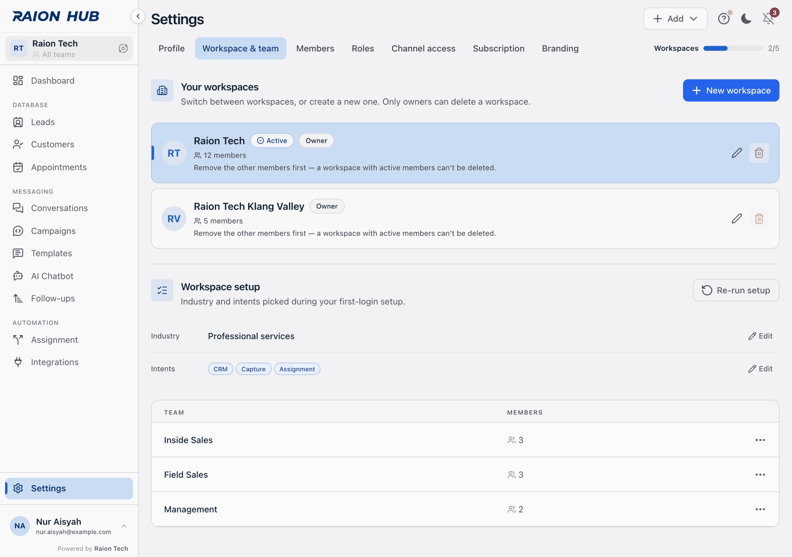Open options menu for Inside Sales team
This screenshot has width=792, height=557.
point(760,440)
